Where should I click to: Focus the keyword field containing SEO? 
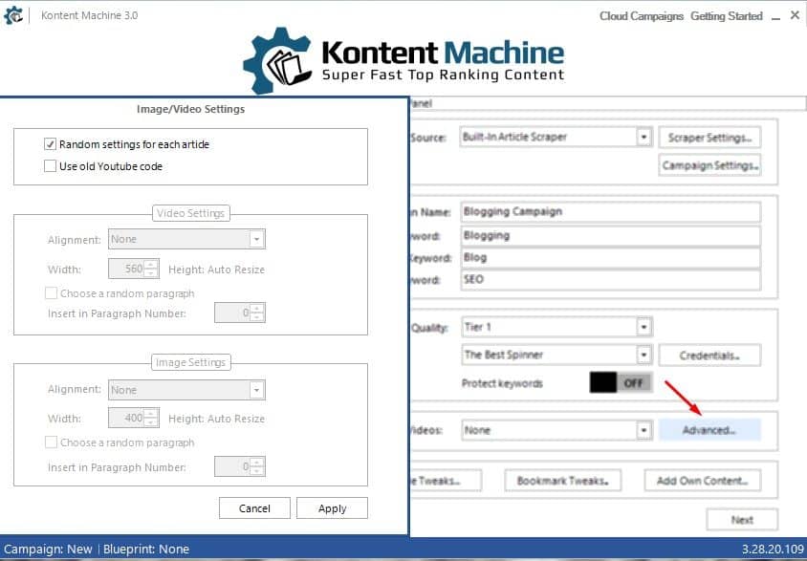click(x=610, y=280)
